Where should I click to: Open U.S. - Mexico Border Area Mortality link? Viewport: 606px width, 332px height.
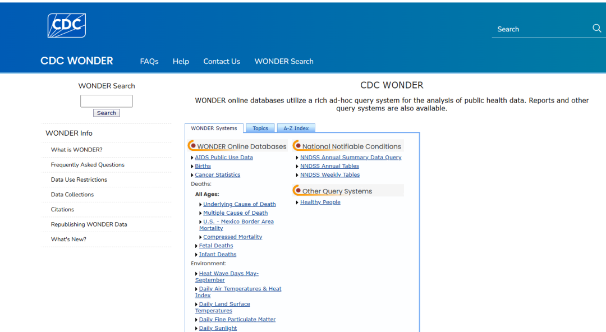(237, 225)
